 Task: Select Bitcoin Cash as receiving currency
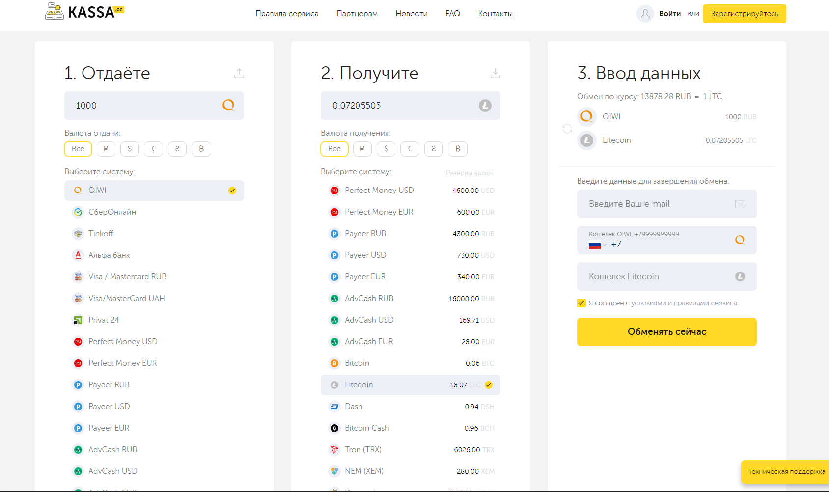pyautogui.click(x=411, y=428)
